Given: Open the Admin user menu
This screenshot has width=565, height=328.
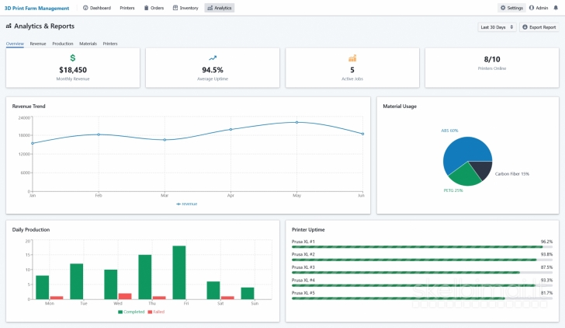Looking at the screenshot, I should 538,8.
